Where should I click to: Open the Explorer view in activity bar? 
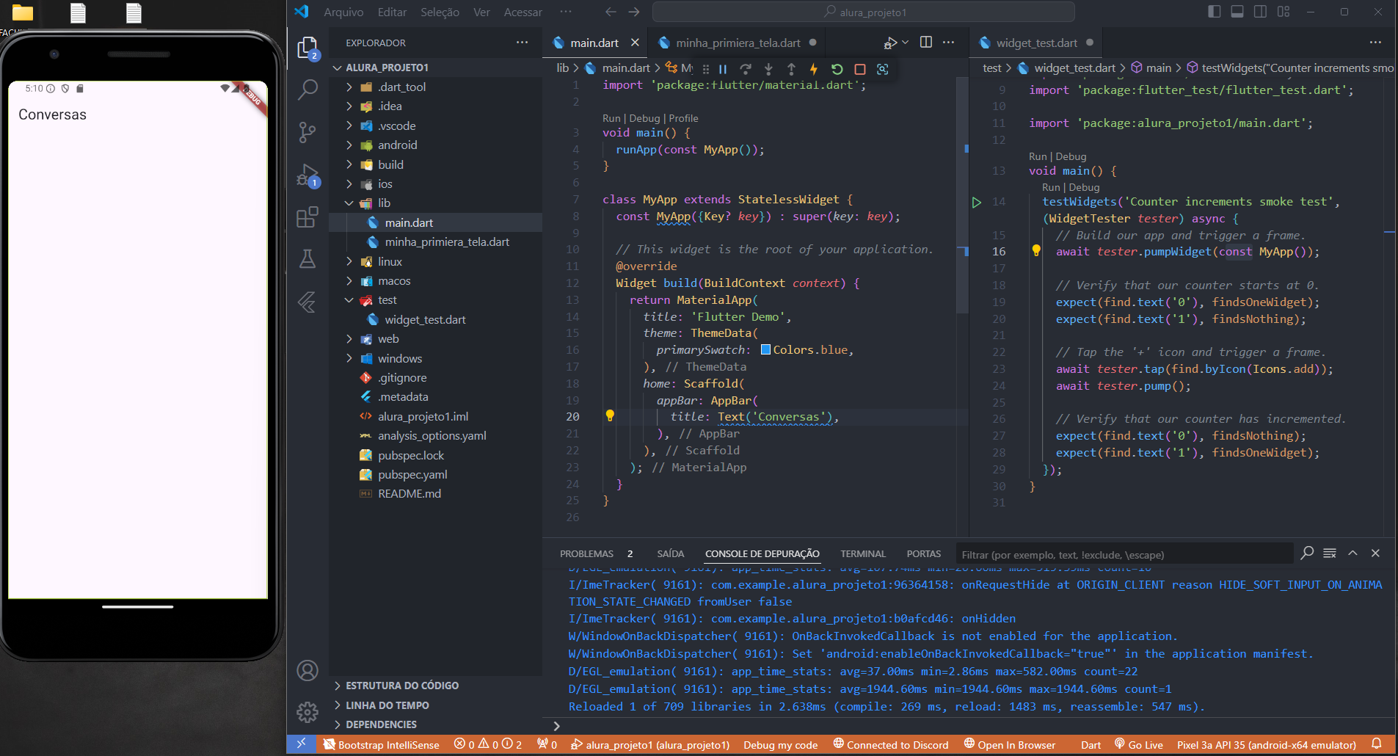(307, 48)
